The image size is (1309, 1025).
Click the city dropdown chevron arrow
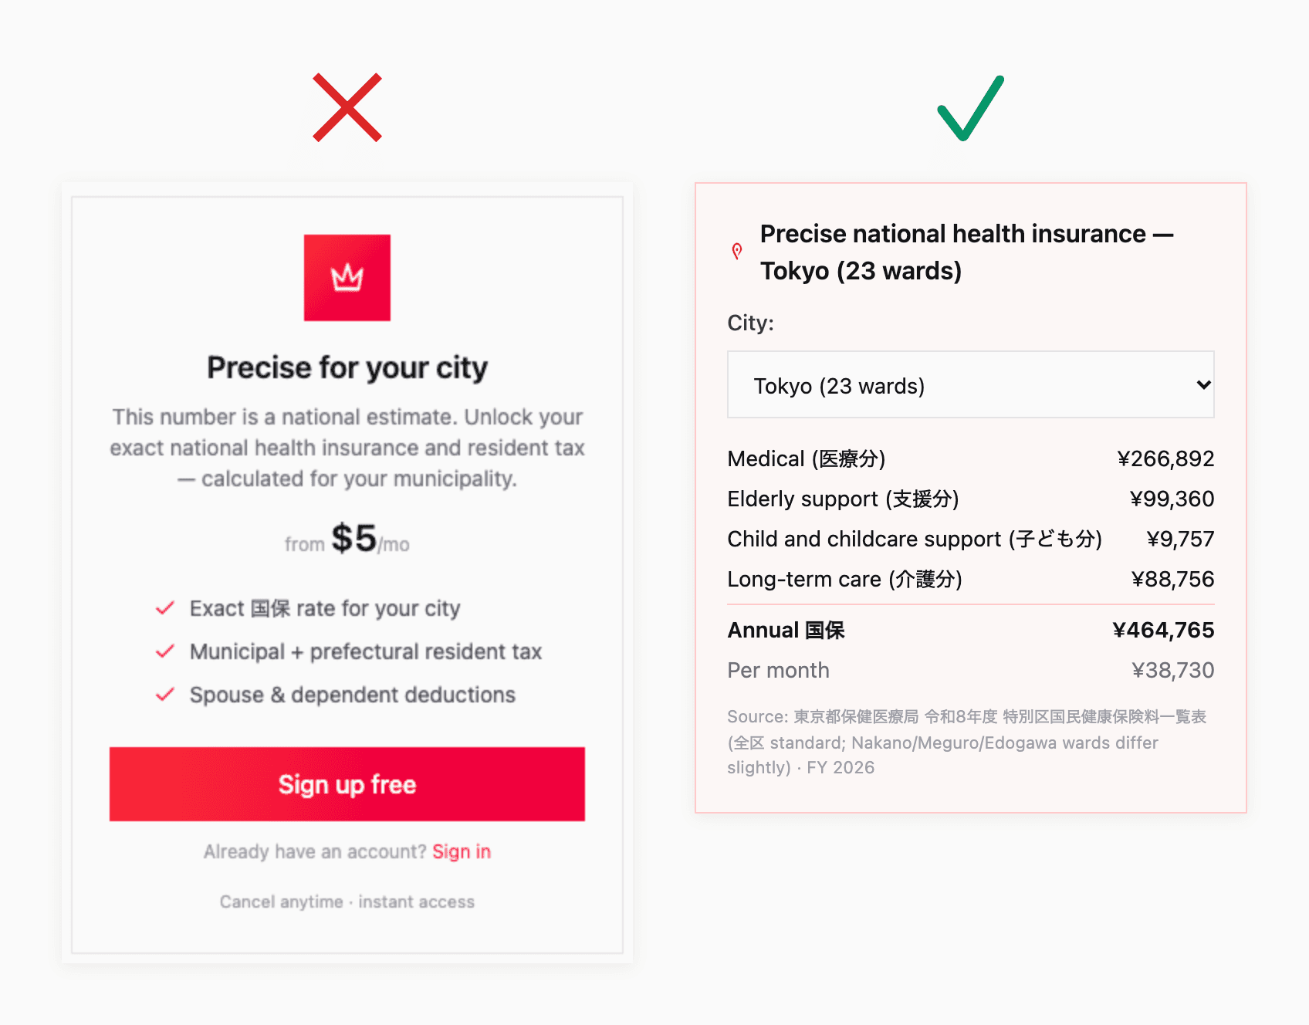coord(1203,384)
